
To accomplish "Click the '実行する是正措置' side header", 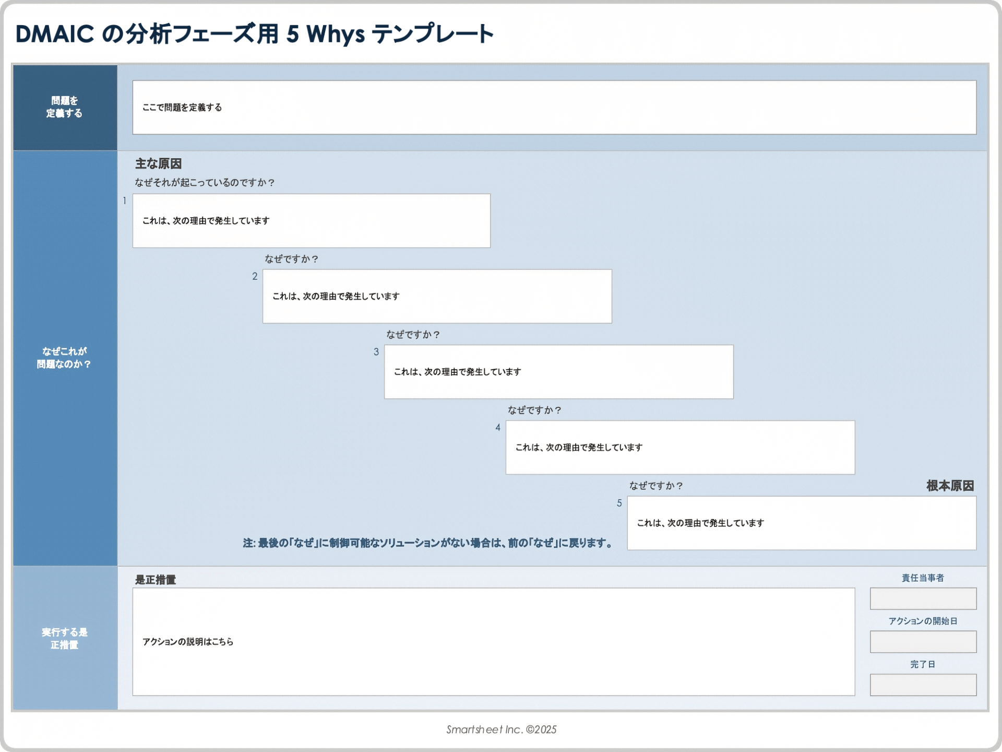I will 65,638.
